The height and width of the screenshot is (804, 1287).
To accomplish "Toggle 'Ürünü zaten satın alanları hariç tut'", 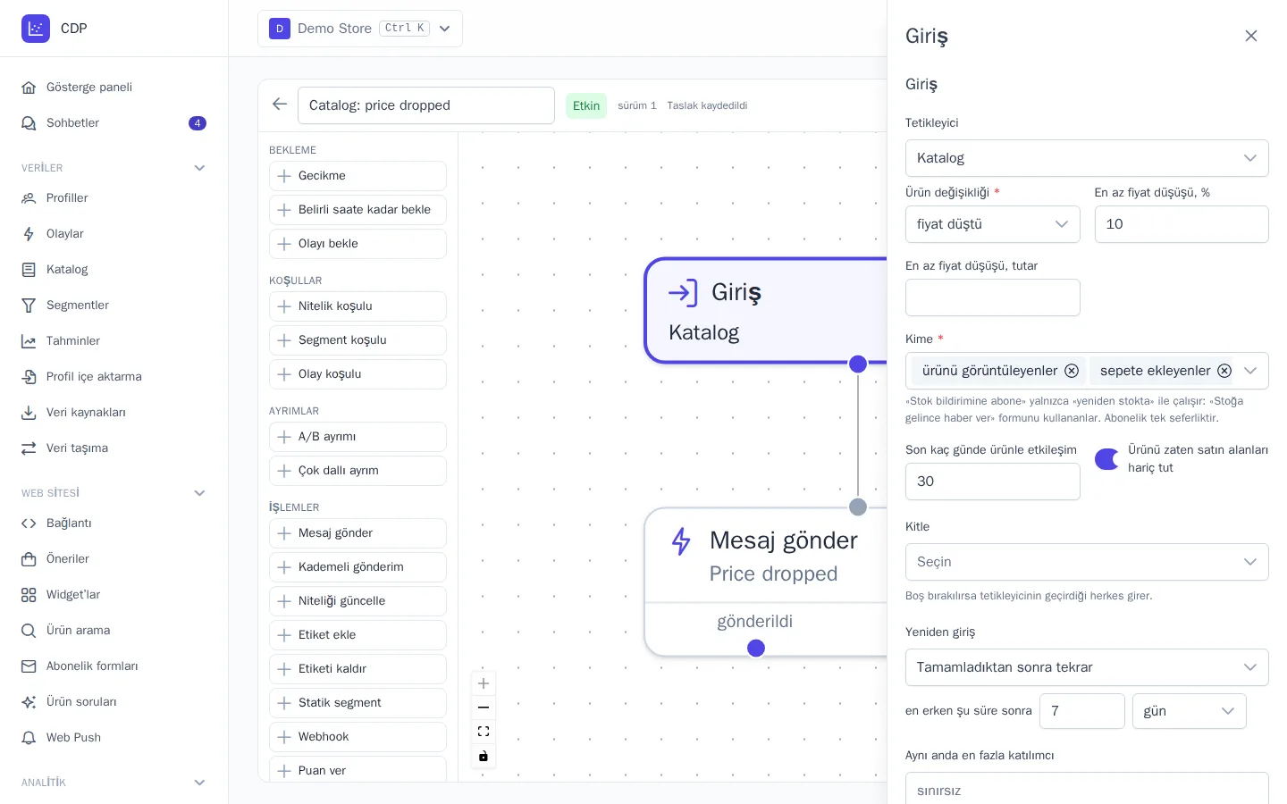I will coord(1106,459).
